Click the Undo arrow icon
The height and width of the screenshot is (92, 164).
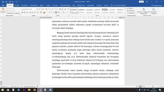click(6, 2)
